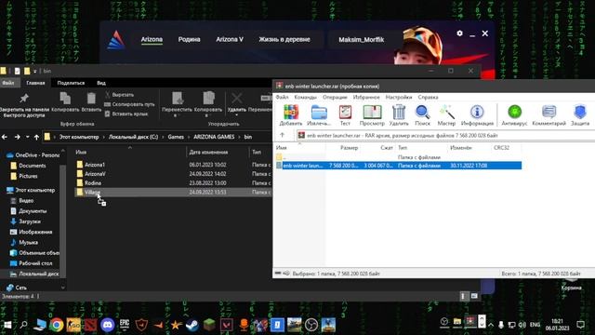Image resolution: width=595 pixels, height=335 pixels.
Task: Toggle ENG keyboard language in tray
Action: (x=535, y=325)
